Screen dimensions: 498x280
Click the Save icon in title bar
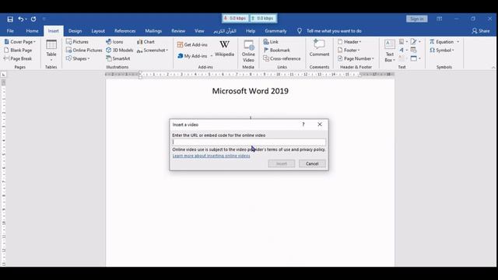(x=10, y=19)
